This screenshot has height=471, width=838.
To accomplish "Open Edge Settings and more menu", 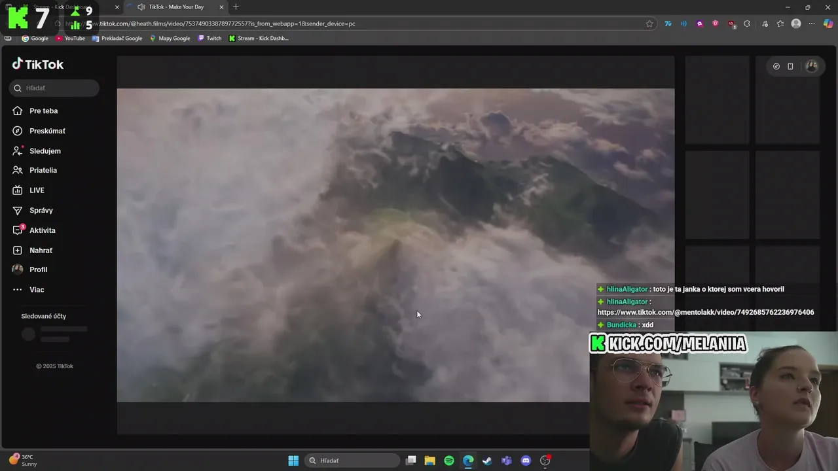I will click(x=812, y=24).
